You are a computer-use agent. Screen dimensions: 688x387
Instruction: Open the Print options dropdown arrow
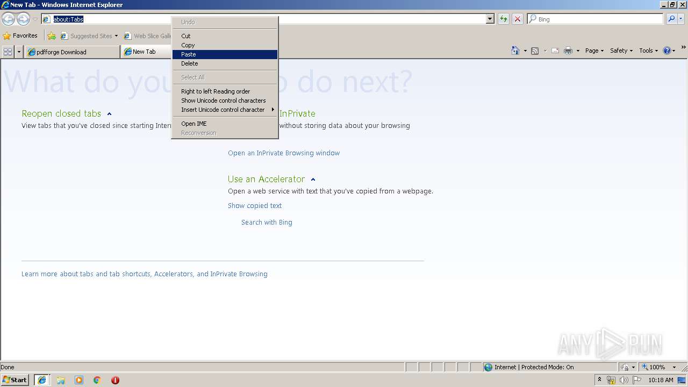tap(578, 51)
